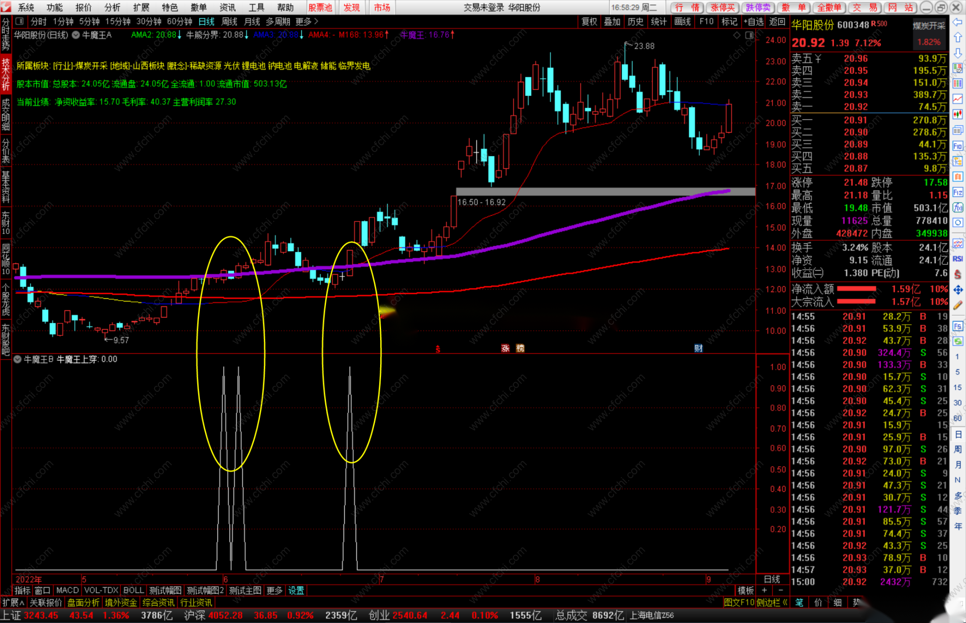Toggle the 牛魔王B sub-chart circle marker
The width and height of the screenshot is (966, 623).
coord(17,359)
